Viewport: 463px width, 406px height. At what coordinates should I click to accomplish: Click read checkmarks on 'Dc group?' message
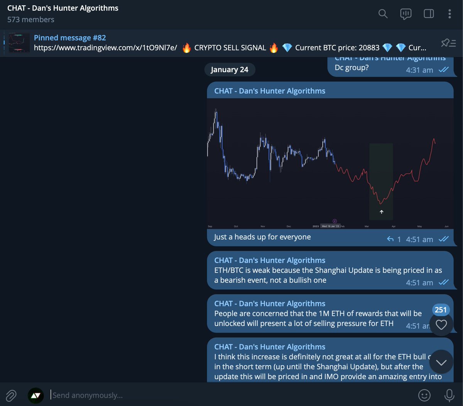[x=444, y=70]
